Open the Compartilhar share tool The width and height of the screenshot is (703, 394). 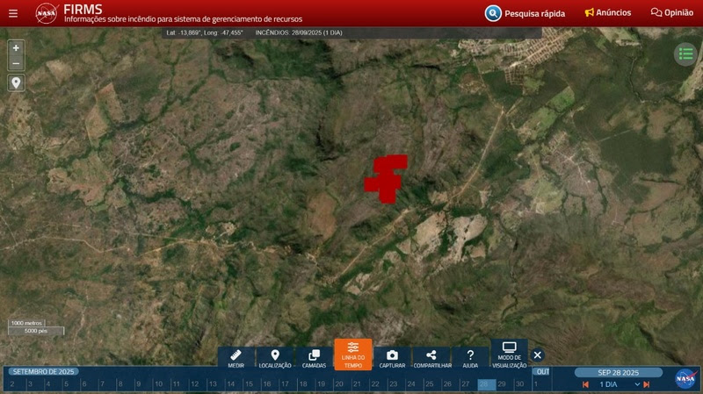coord(431,355)
